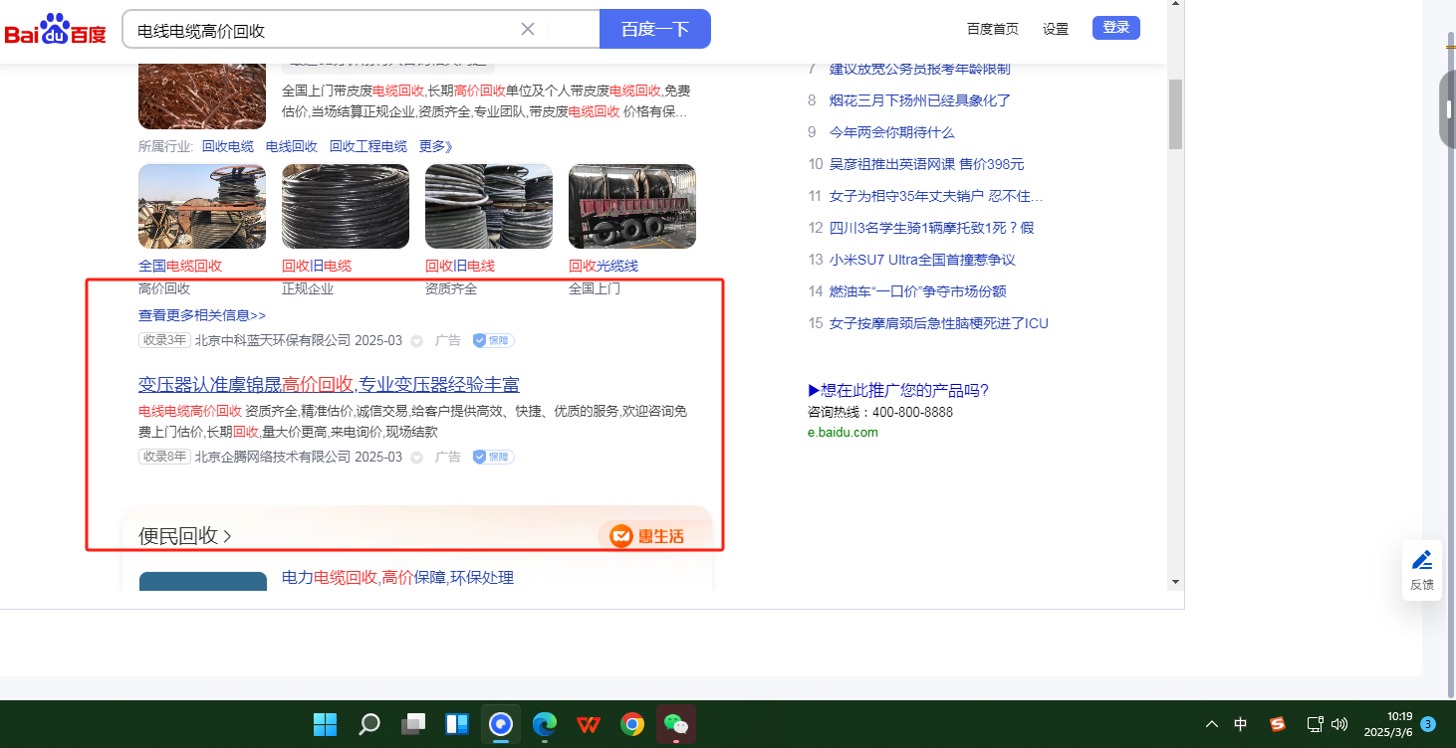Open the taskbar Search magnifier

click(x=369, y=724)
